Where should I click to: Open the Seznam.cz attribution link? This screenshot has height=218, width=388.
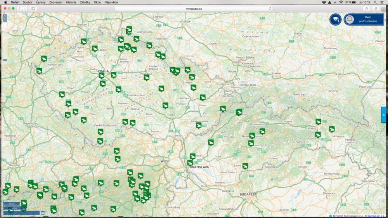pyautogui.click(x=374, y=216)
